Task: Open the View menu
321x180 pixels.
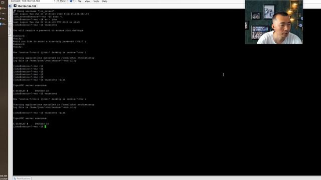Action: click(87, 1)
